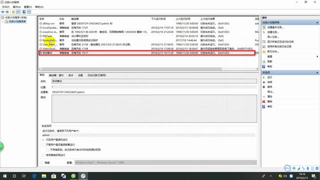The image size is (320, 180).
Task: Toggle the 隐藏 checkbox
Action: pos(42,162)
